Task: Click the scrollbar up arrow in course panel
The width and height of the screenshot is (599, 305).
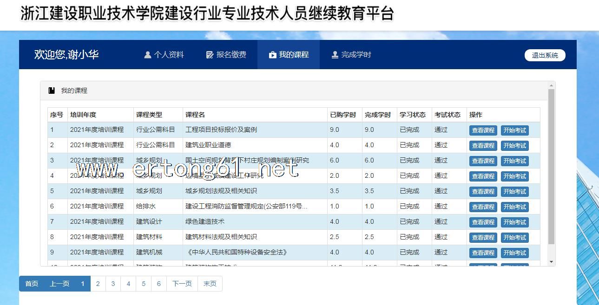Action: tap(552, 85)
